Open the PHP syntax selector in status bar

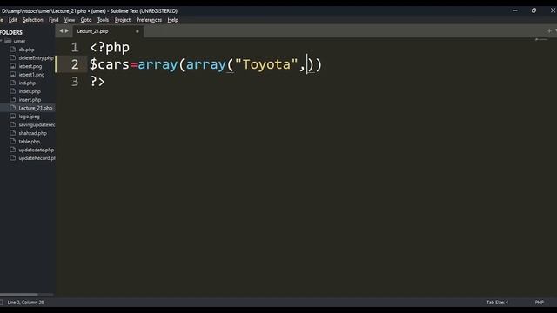[540, 303]
